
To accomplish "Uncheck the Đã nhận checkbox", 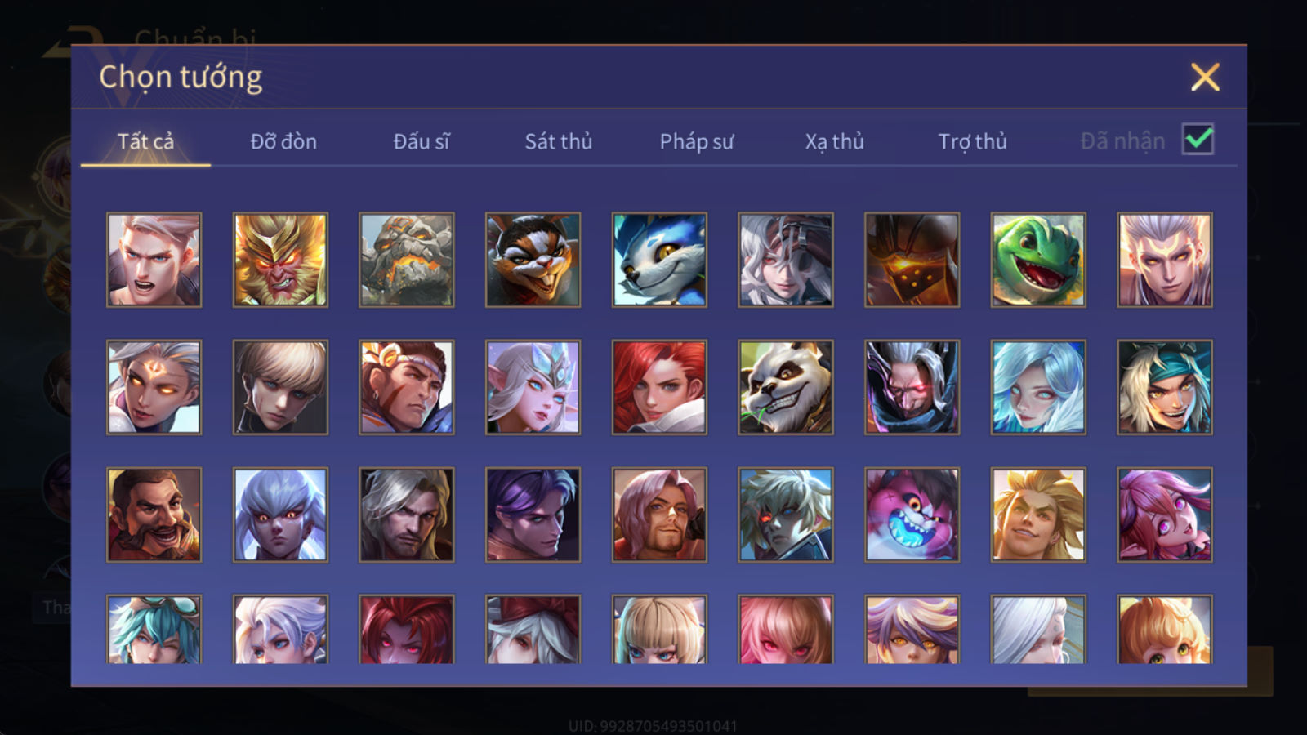I will pyautogui.click(x=1198, y=139).
